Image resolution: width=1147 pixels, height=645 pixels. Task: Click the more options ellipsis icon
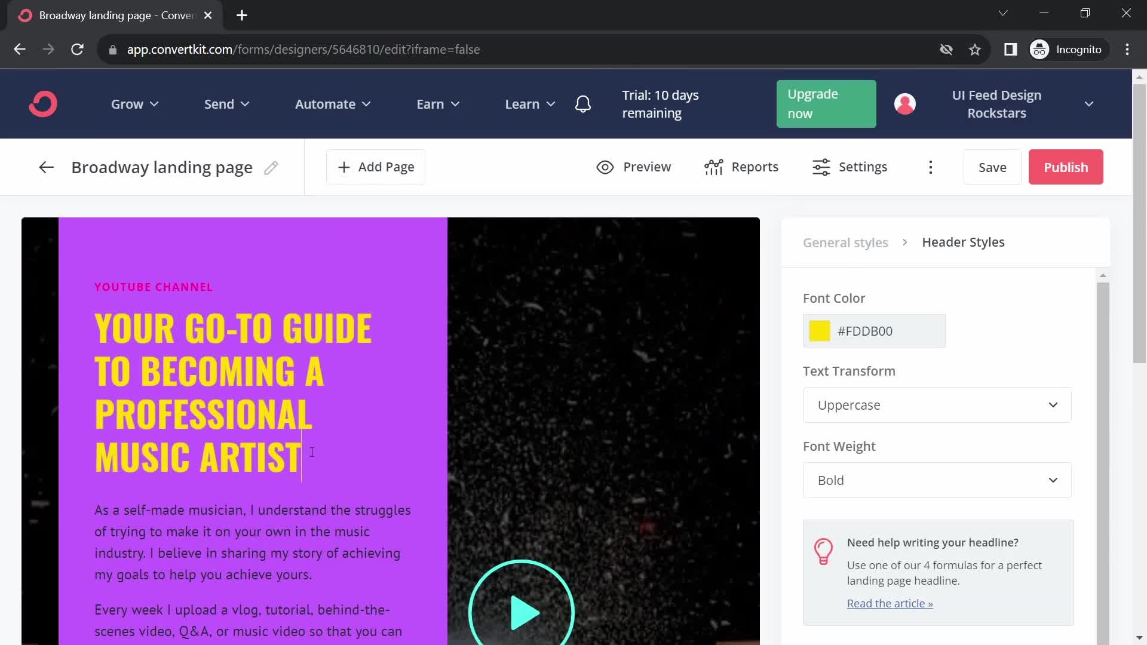(x=931, y=166)
